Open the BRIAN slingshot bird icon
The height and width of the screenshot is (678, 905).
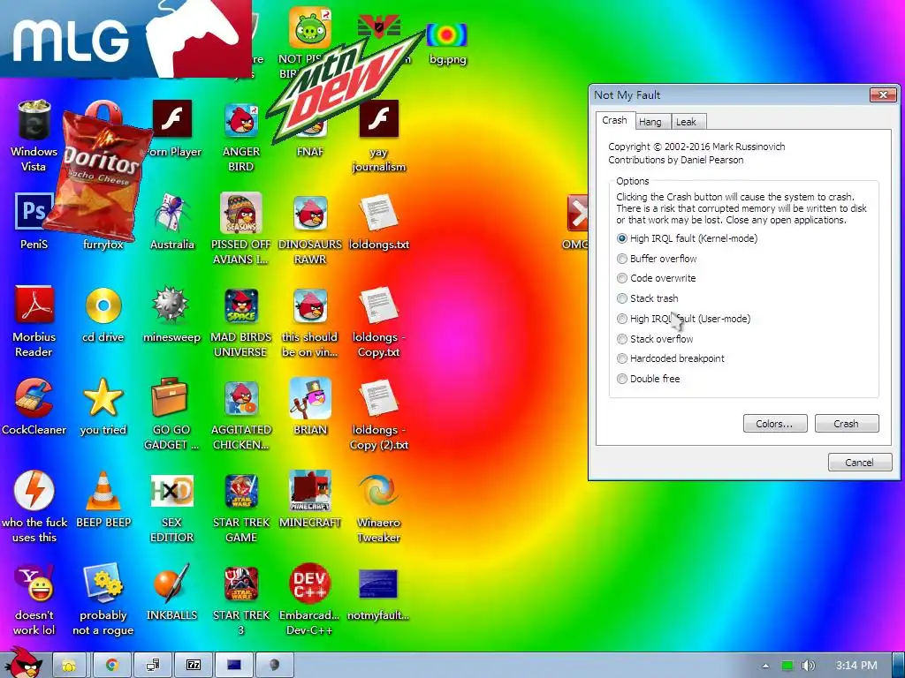pyautogui.click(x=310, y=397)
